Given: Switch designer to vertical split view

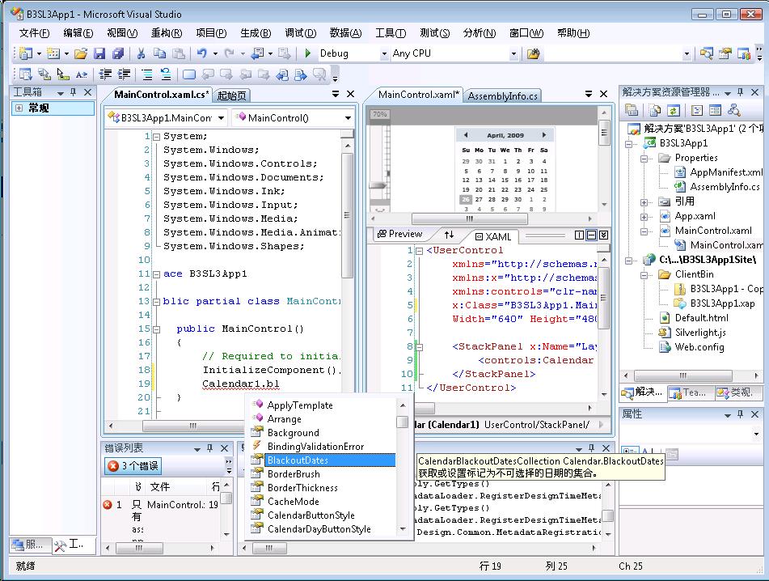Looking at the screenshot, I should tap(579, 235).
